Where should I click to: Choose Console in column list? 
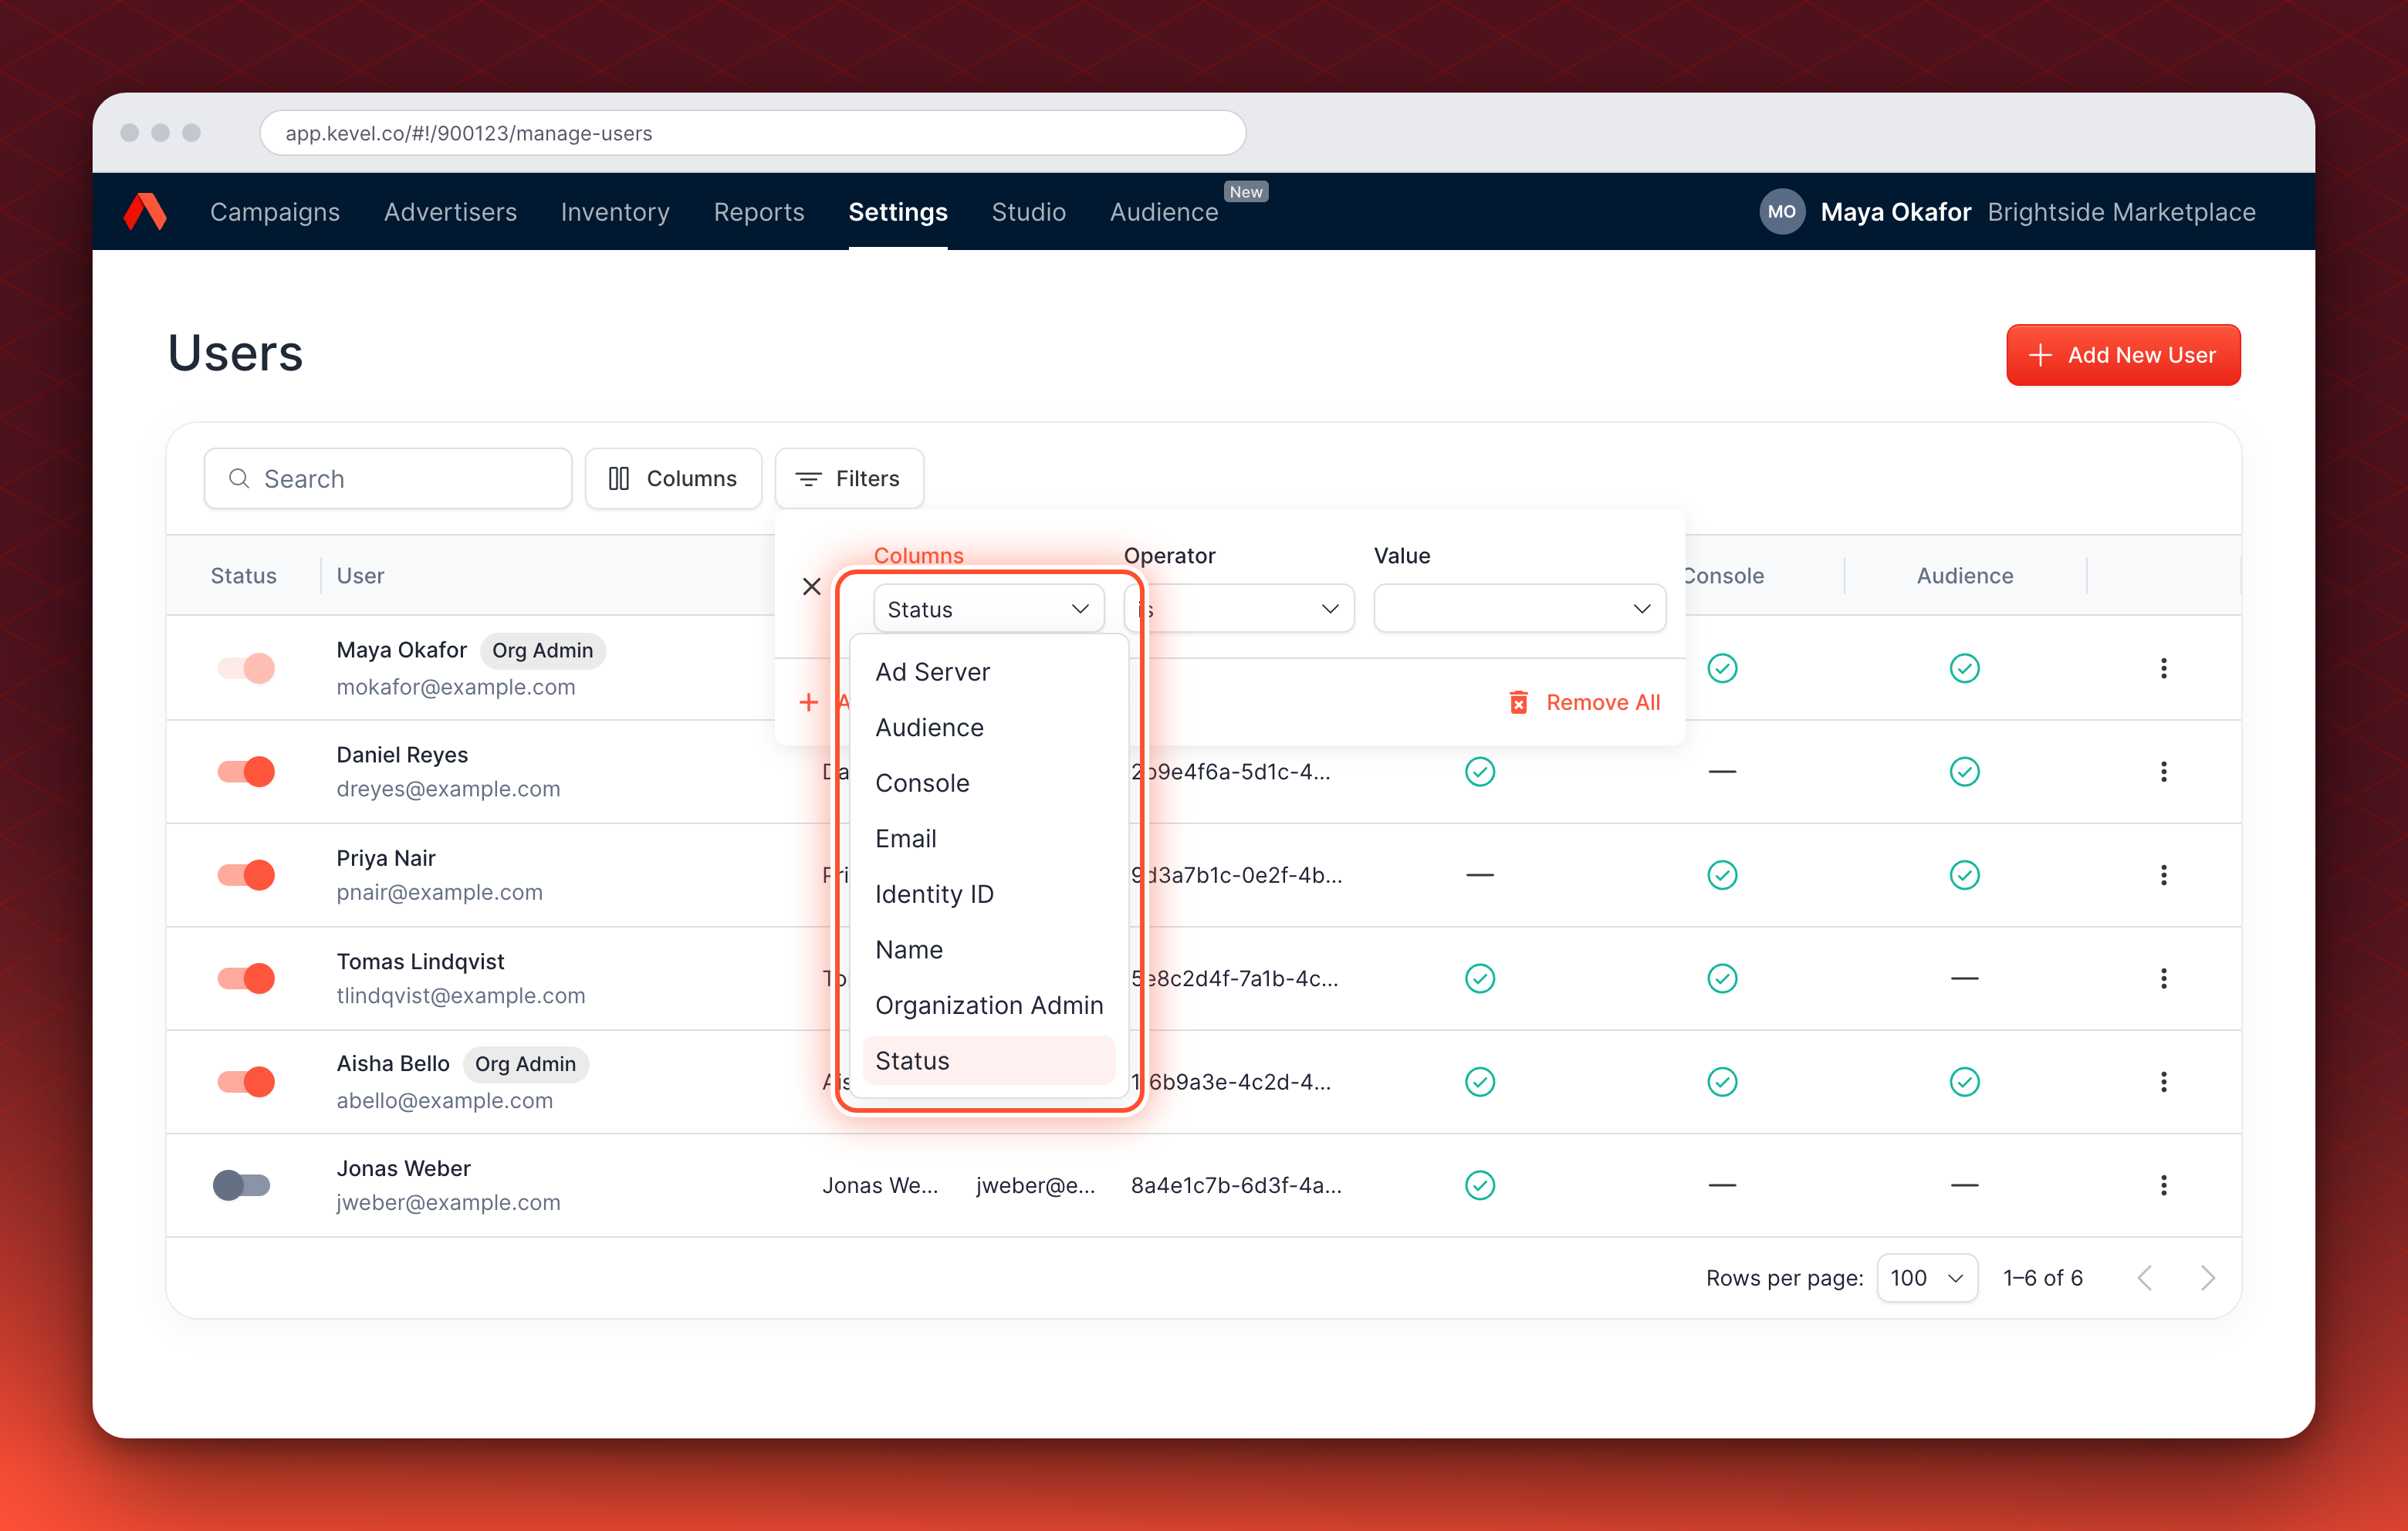point(988,783)
